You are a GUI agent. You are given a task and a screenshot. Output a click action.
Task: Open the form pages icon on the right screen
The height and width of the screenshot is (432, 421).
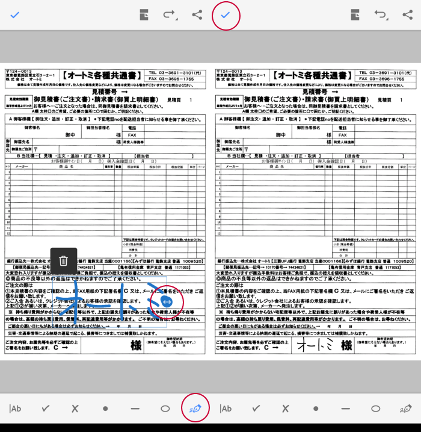pyautogui.click(x=355, y=14)
